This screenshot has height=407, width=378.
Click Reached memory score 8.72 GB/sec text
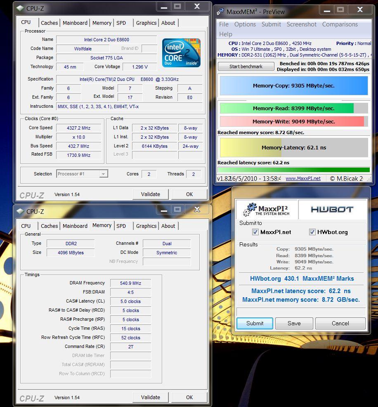261,133
